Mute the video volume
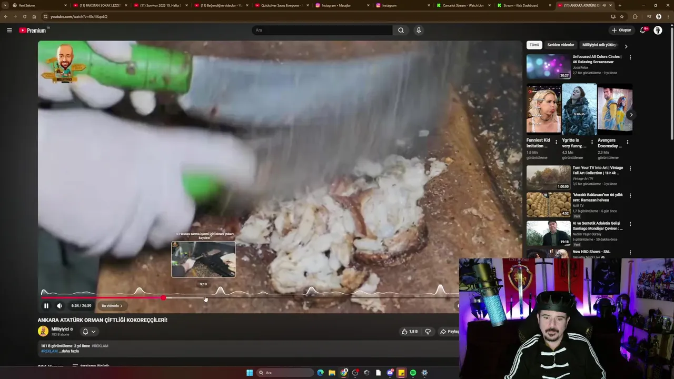 pos(60,306)
